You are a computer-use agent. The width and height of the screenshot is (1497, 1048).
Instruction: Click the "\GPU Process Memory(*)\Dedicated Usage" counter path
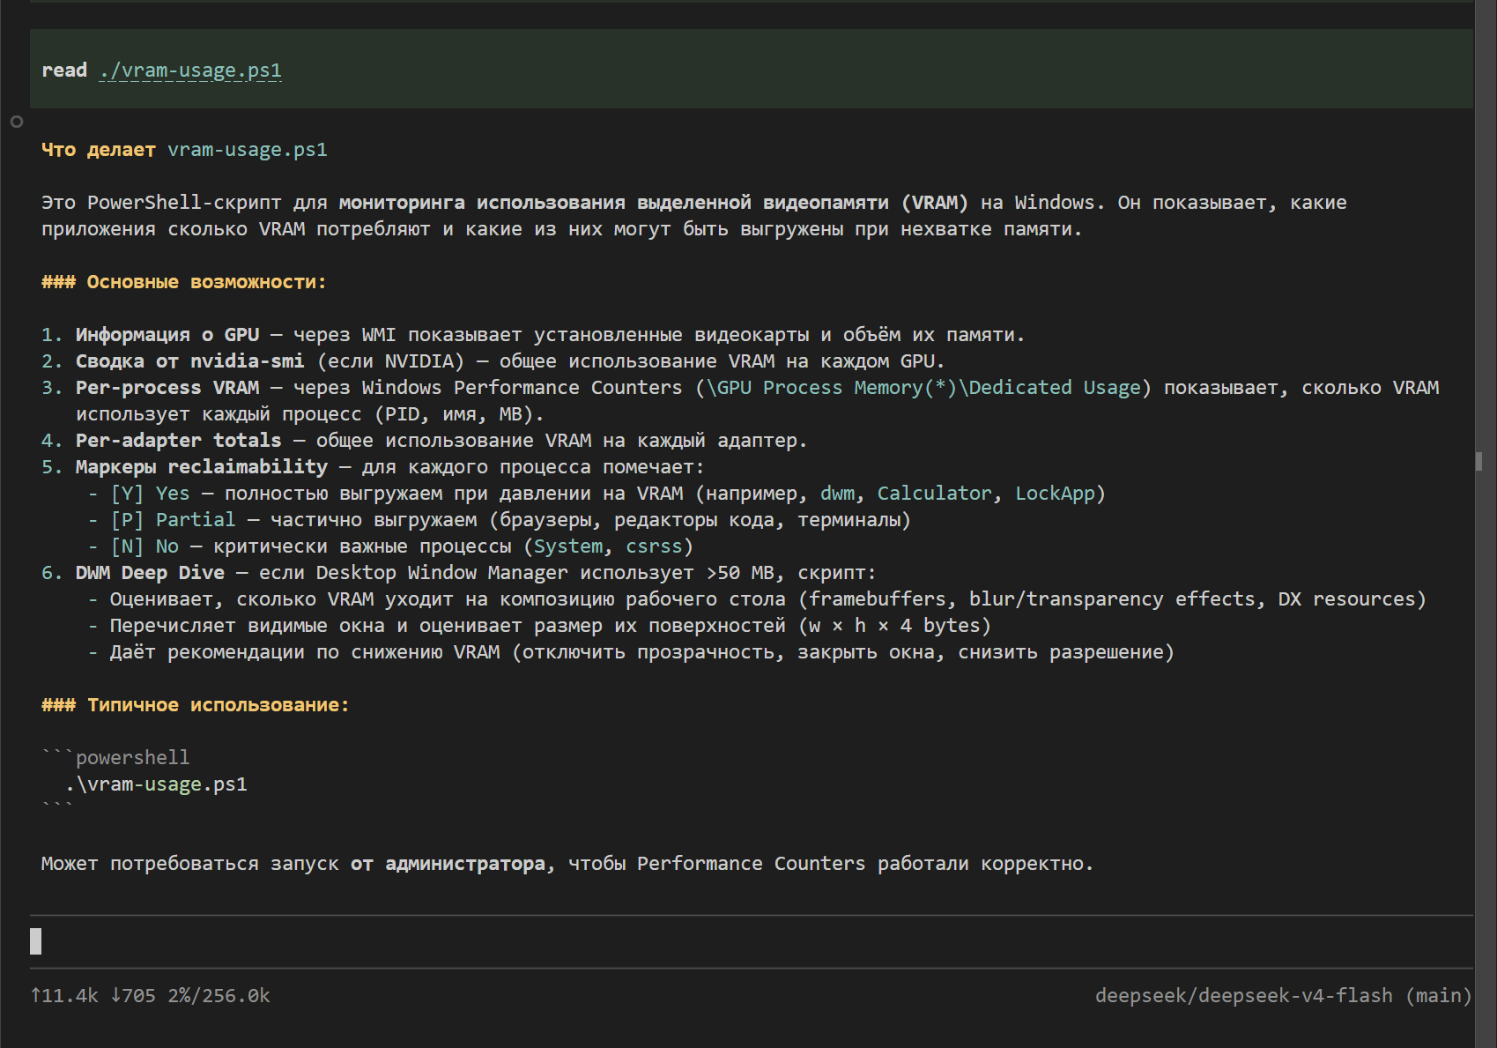click(x=923, y=388)
